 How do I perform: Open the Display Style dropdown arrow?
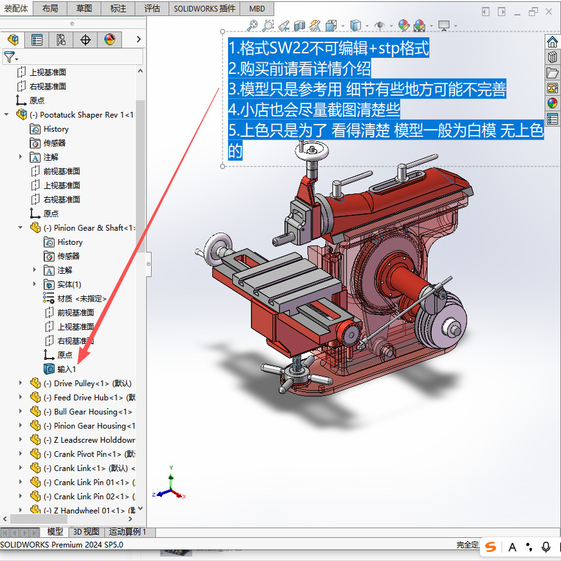click(367, 26)
